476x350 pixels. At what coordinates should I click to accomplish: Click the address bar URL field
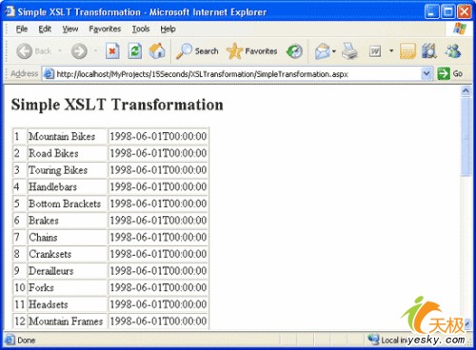(238, 74)
